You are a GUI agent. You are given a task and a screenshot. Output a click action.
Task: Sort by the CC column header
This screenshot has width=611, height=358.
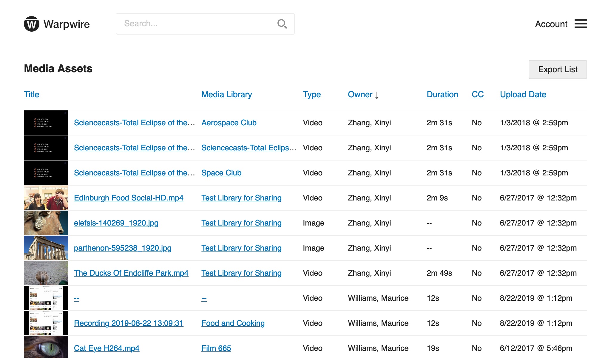point(477,94)
